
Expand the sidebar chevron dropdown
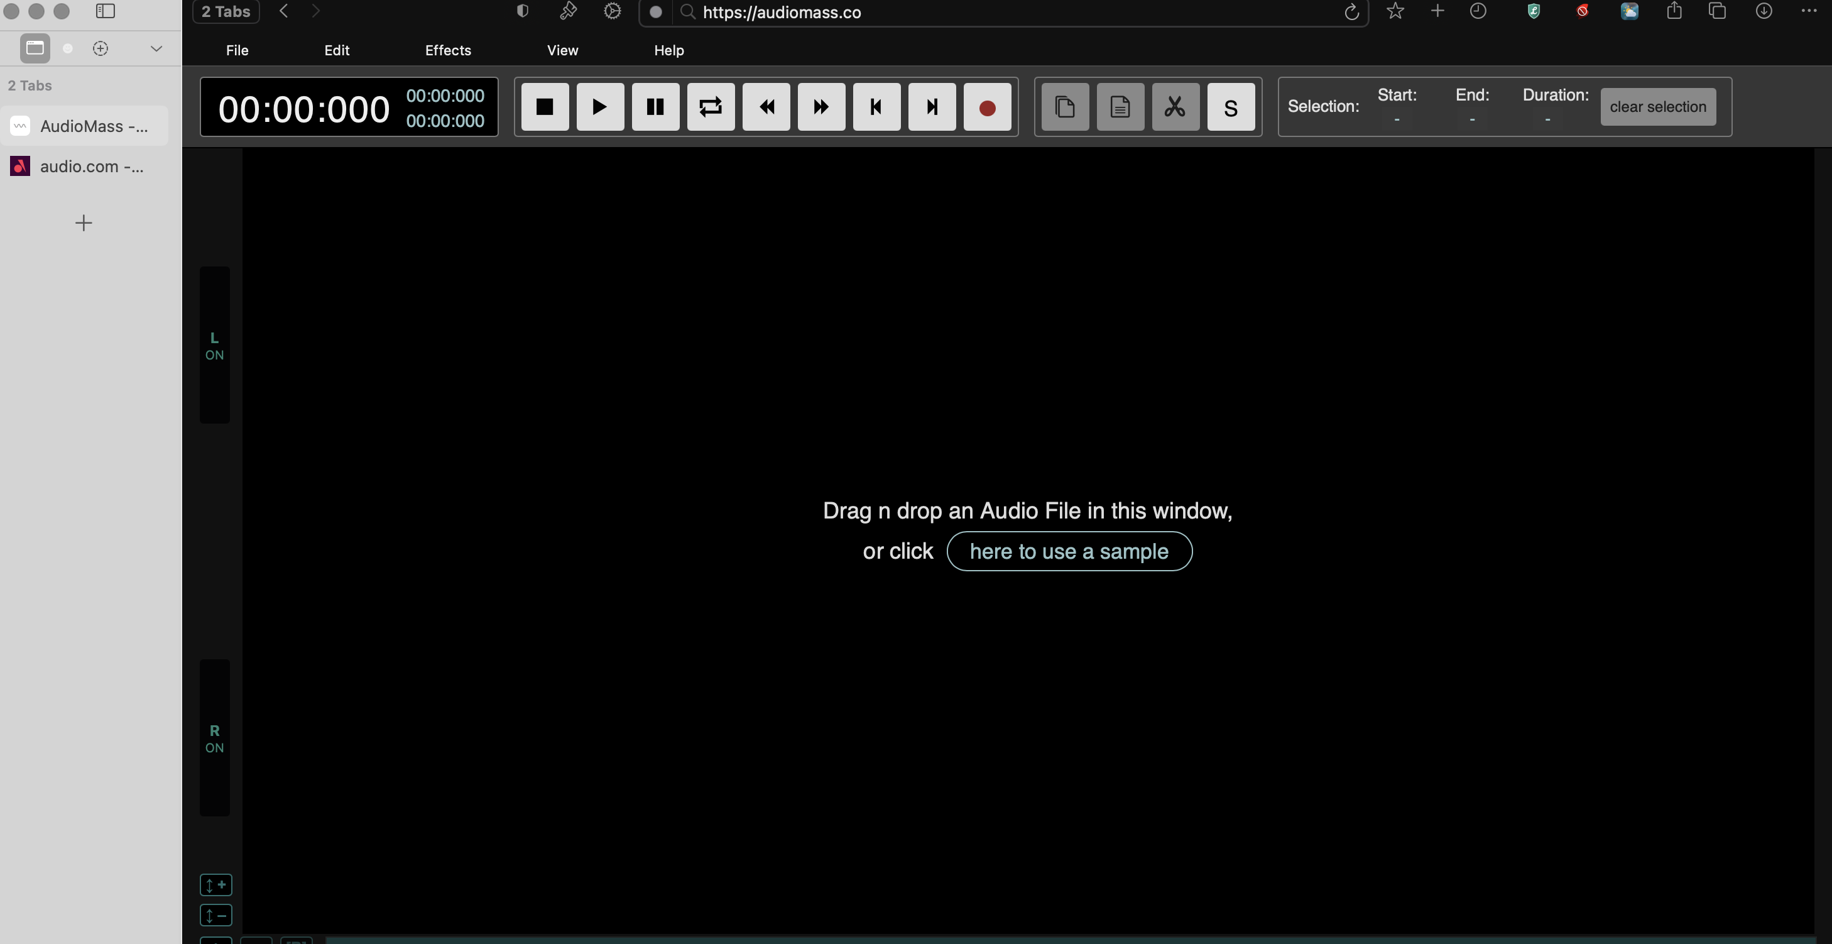pos(156,48)
